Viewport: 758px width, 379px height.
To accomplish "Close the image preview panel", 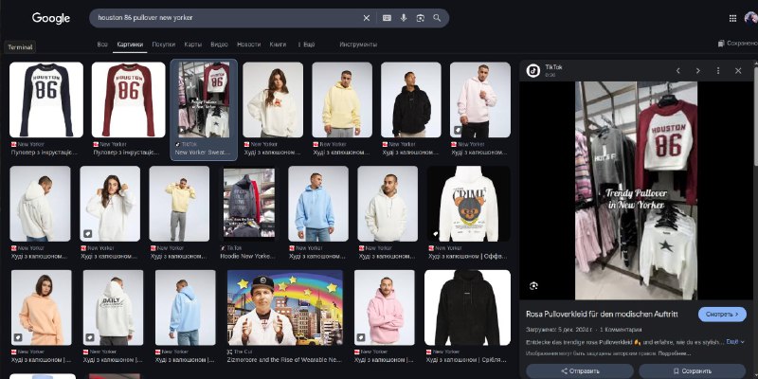I will (x=738, y=70).
